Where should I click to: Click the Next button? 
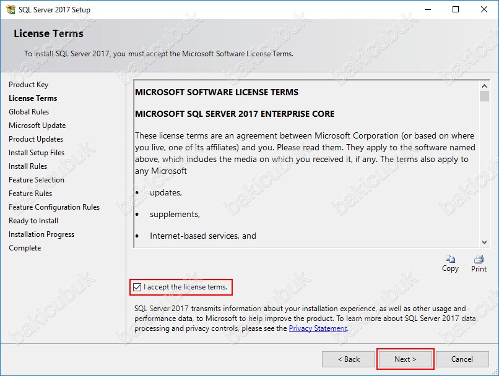(x=405, y=359)
